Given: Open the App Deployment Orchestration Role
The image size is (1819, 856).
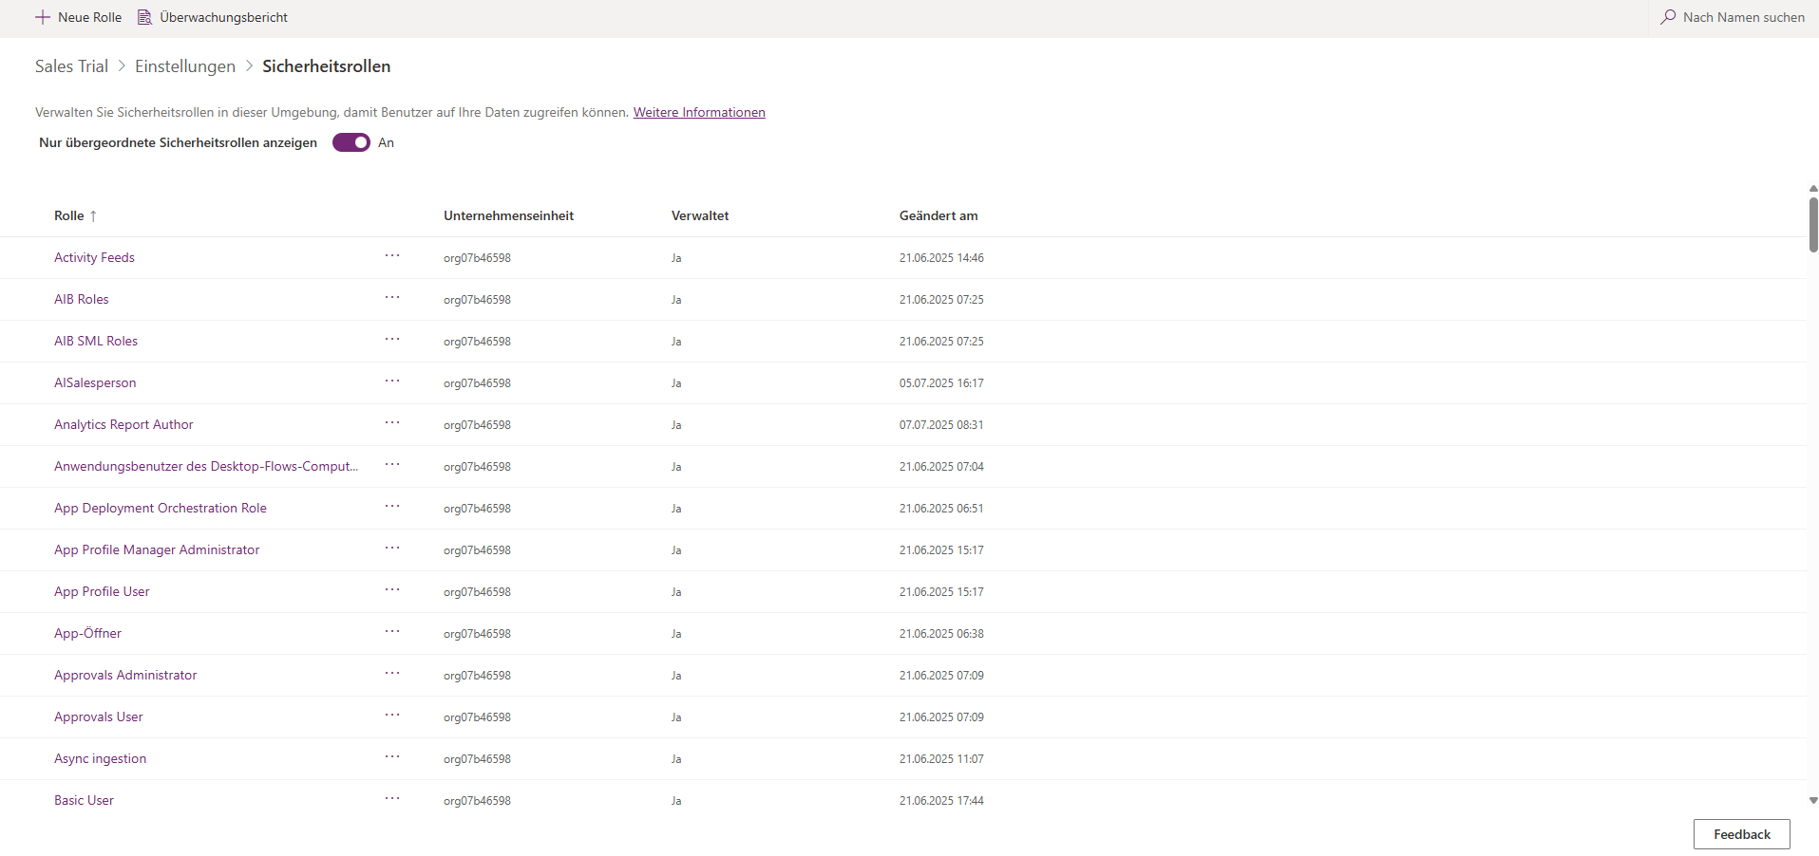Looking at the screenshot, I should tap(161, 508).
